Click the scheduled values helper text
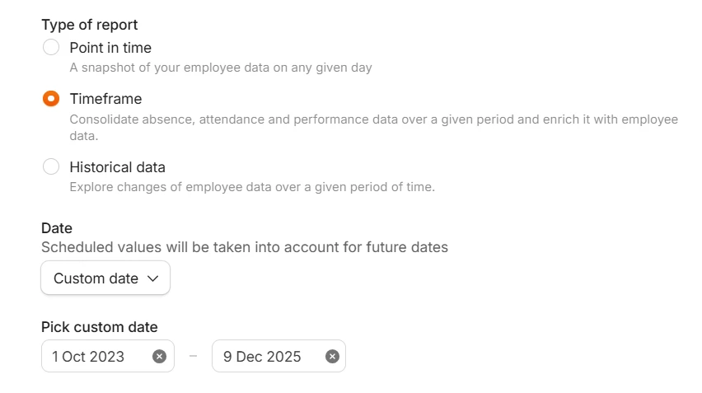 tap(244, 247)
